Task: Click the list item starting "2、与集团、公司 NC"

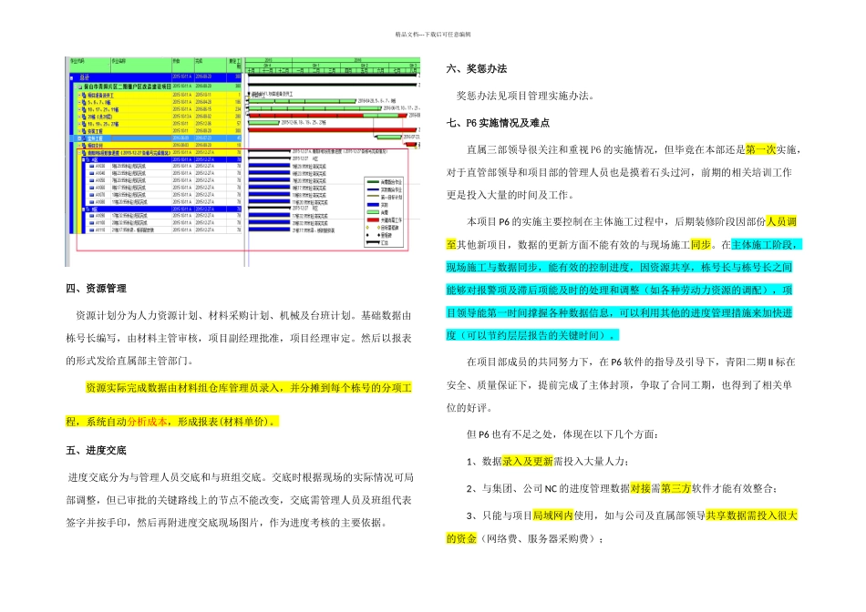Action: coord(623,488)
